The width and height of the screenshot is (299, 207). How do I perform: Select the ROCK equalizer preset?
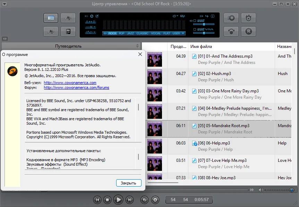[112, 33]
